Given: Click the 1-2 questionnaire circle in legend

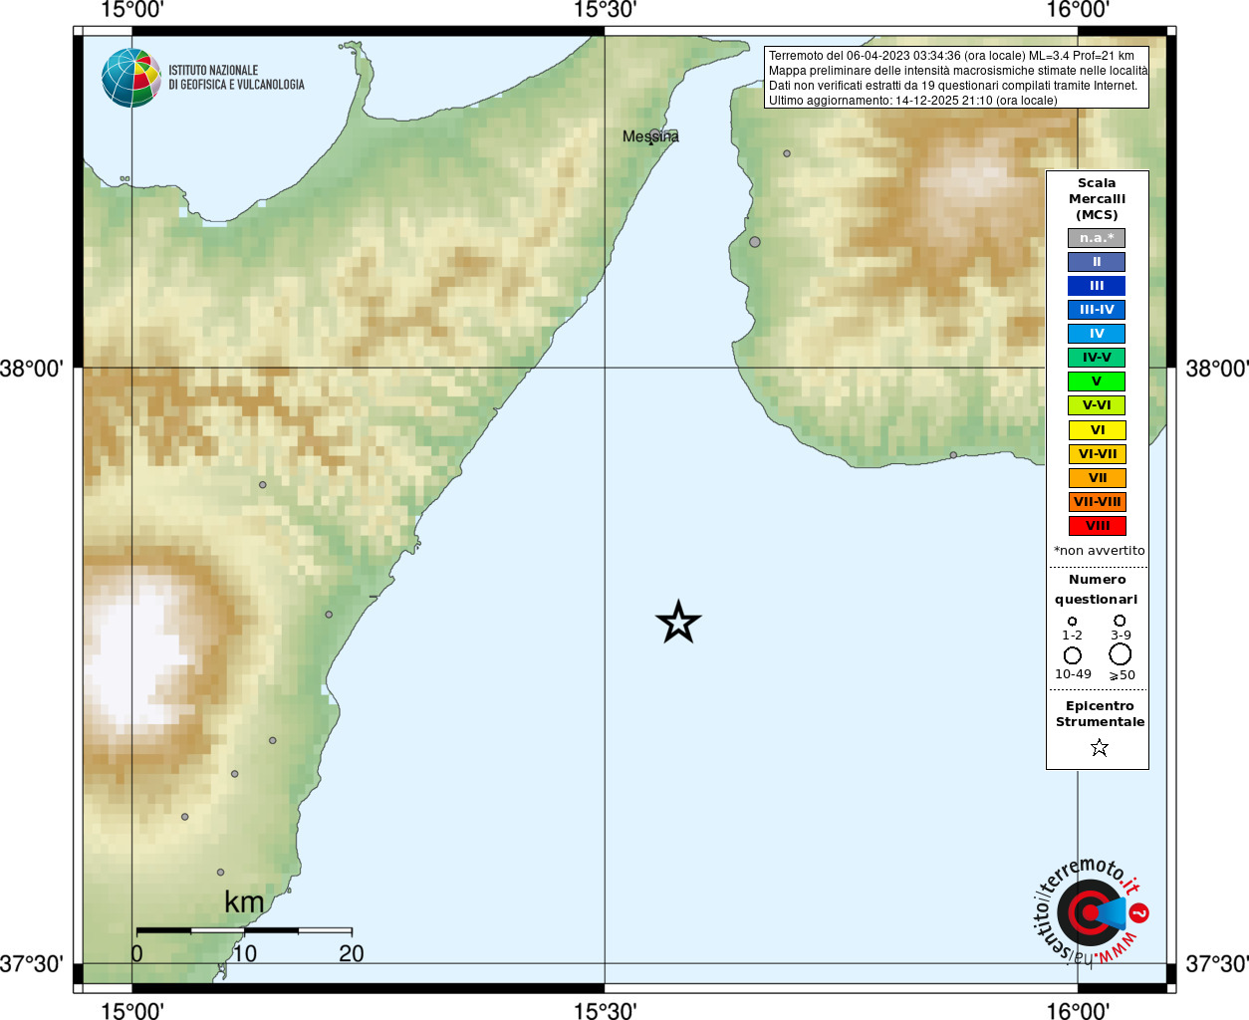Looking at the screenshot, I should tap(1072, 622).
